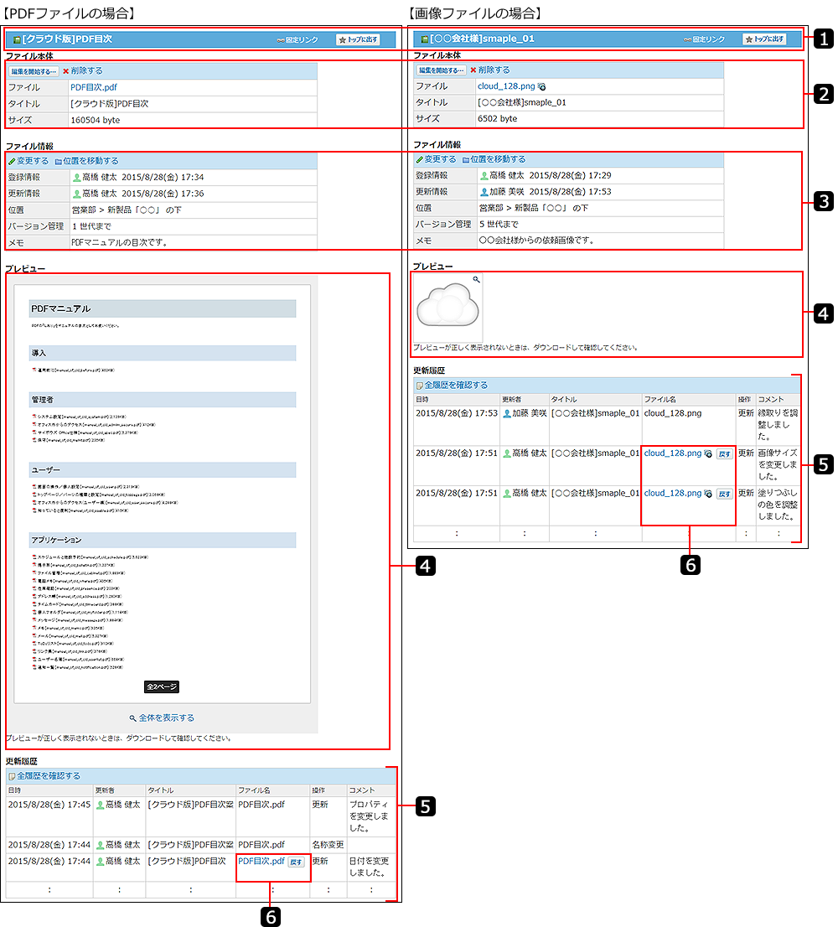Click トップに出す button in the smaple_01 header
838x927 pixels.
pyautogui.click(x=764, y=39)
